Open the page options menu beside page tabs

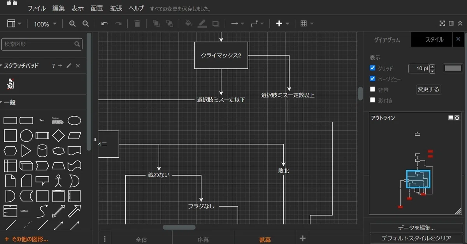click(104, 239)
